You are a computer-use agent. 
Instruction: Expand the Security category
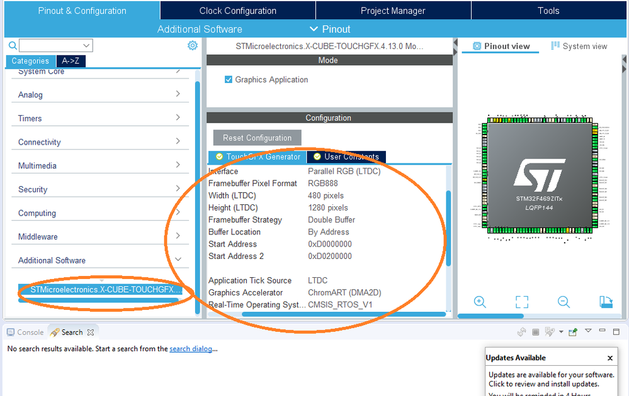click(100, 189)
